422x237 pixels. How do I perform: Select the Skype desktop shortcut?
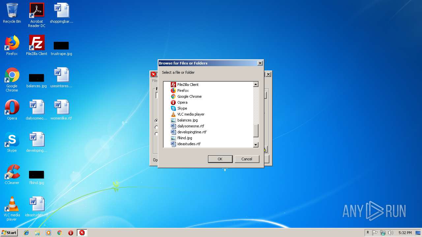point(12,142)
